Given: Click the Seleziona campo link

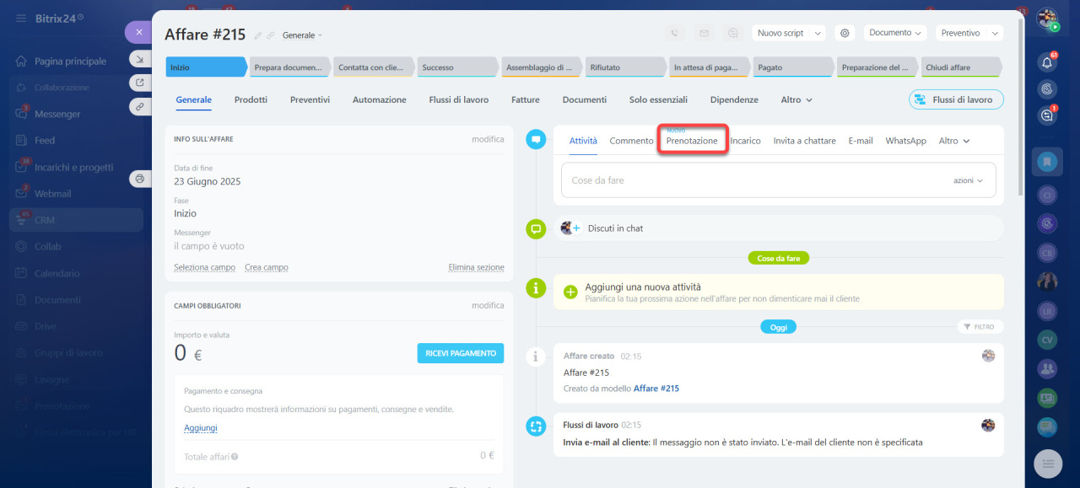Looking at the screenshot, I should click(x=204, y=267).
